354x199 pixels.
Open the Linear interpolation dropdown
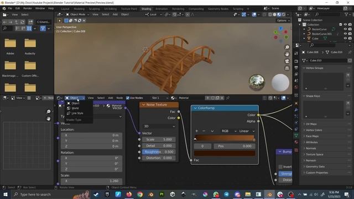point(247,131)
